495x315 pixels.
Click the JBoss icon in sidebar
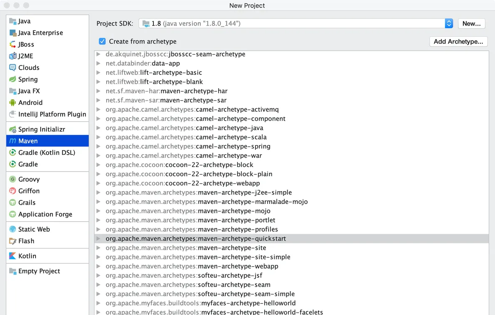(13, 44)
